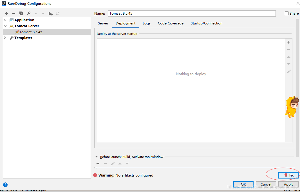Cancel the configuration dialog
Screen dimensions: 300x192
(x=266, y=184)
